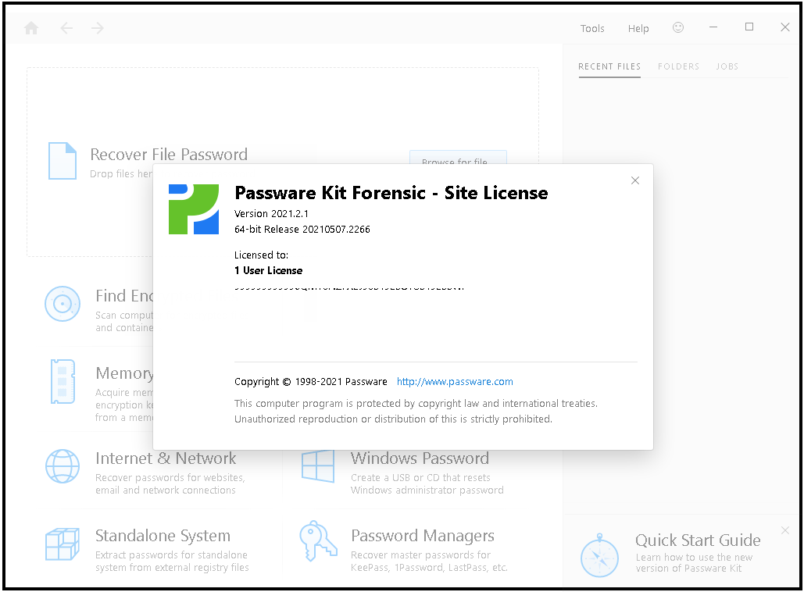804x592 pixels.
Task: Click the Windows Password logo icon
Action: (x=318, y=466)
